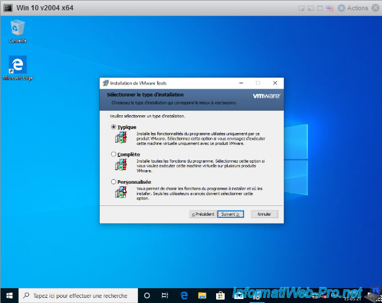
Task: Click the installer icon next to Complète
Action: [x=121, y=164]
